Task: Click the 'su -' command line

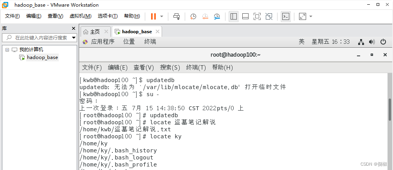Action: [x=119, y=94]
